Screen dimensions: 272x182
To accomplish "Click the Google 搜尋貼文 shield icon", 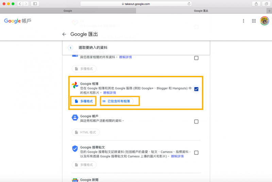I will tap(75, 149).
